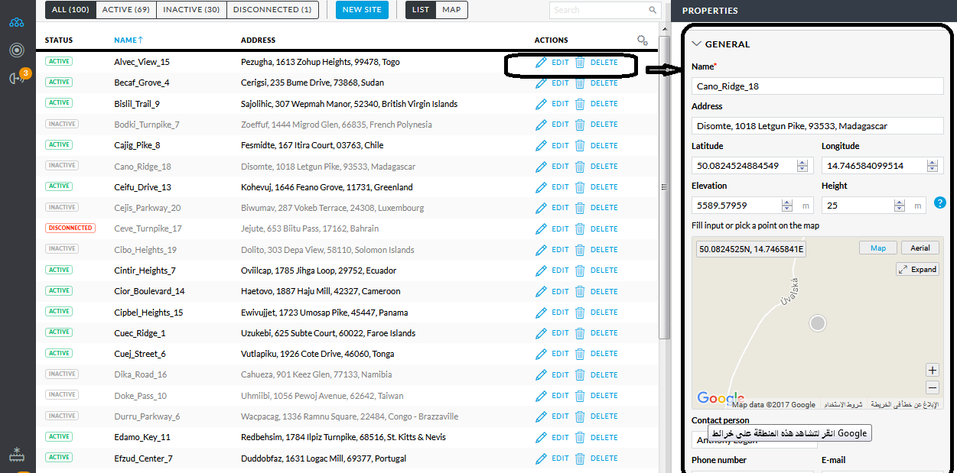Click the trash icon for Cajig_Pike_8
The height and width of the screenshot is (473, 957).
tap(580, 146)
